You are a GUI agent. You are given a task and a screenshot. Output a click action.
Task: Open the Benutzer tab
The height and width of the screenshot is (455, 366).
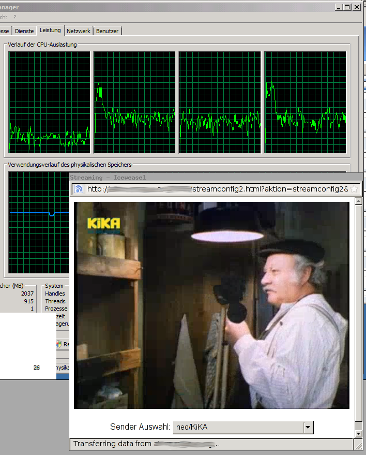click(107, 31)
